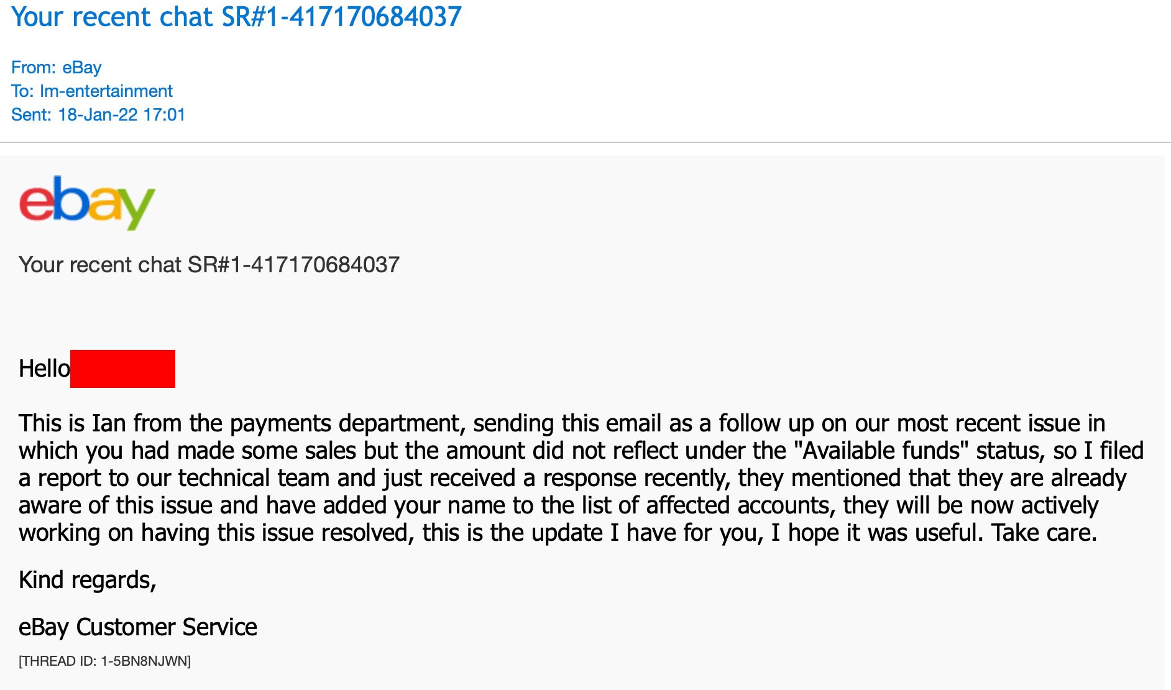Click the gray SR# heading under the logo
This screenshot has height=690, width=1171.
pyautogui.click(x=209, y=265)
